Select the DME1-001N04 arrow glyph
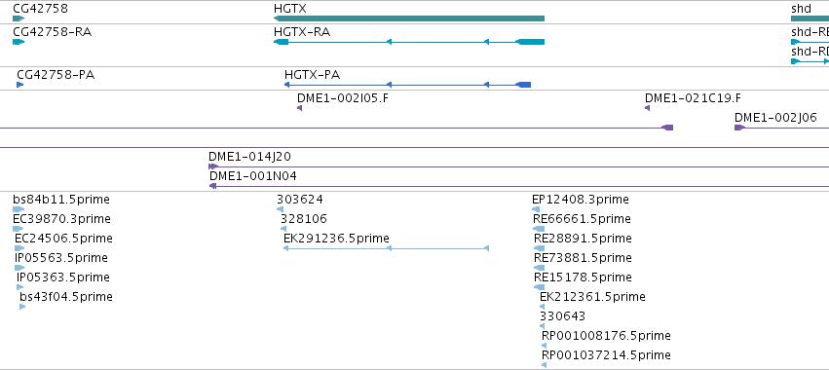 point(213,186)
